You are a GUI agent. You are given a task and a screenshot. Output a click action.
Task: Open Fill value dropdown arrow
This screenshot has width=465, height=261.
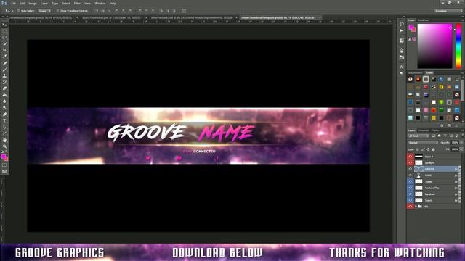[461, 149]
